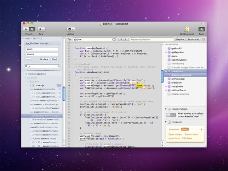This screenshot has height=171, width=228.
Task: Click the yellow highlighted 'zoom' match in code
Action: click(x=140, y=86)
